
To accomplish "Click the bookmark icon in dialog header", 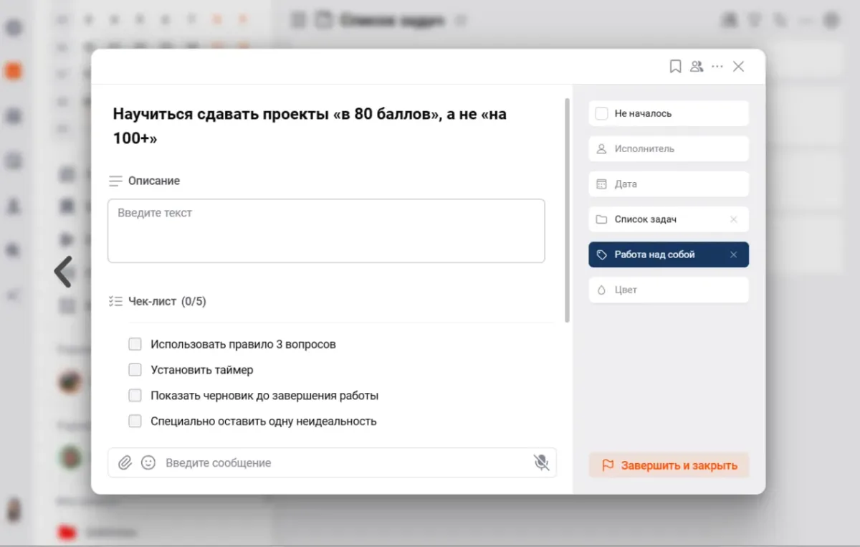I will 675,67.
